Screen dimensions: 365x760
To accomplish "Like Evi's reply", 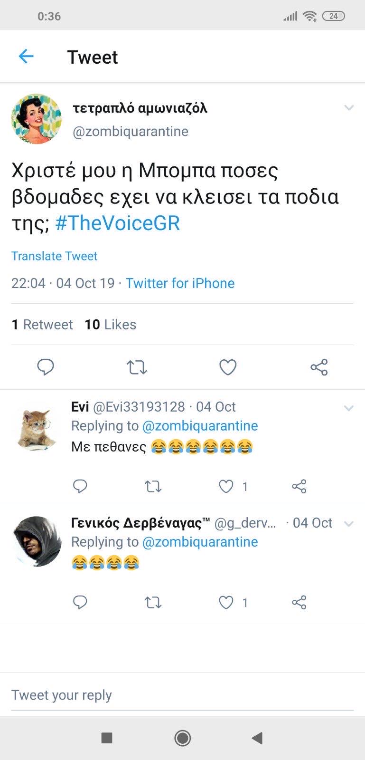I will click(x=226, y=486).
